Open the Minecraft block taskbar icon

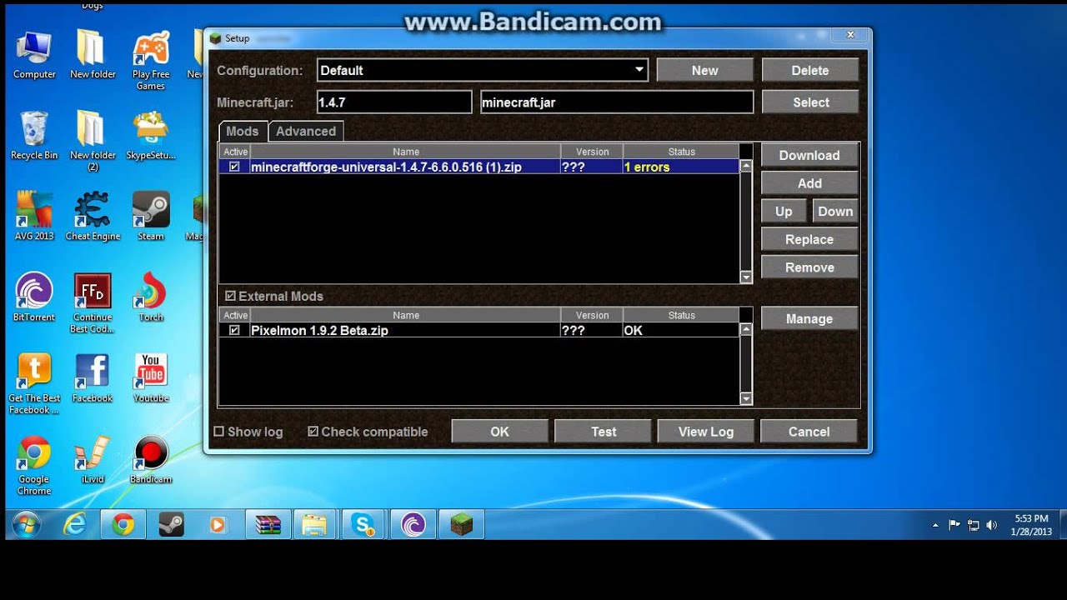(461, 525)
